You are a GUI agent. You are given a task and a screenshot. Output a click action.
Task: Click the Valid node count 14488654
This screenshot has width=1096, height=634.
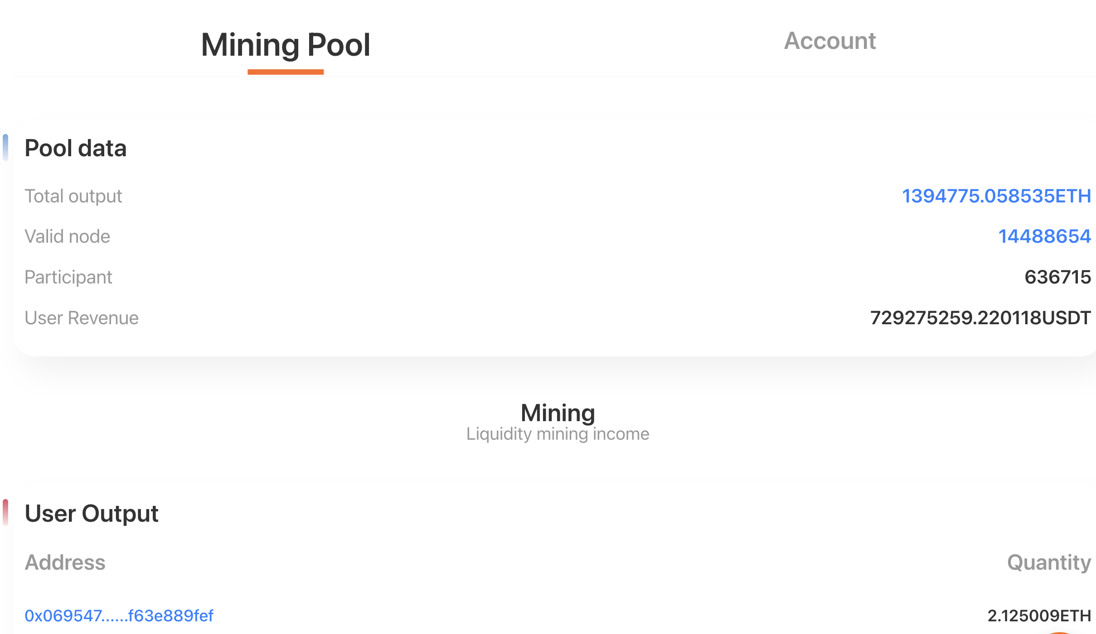(x=1044, y=236)
